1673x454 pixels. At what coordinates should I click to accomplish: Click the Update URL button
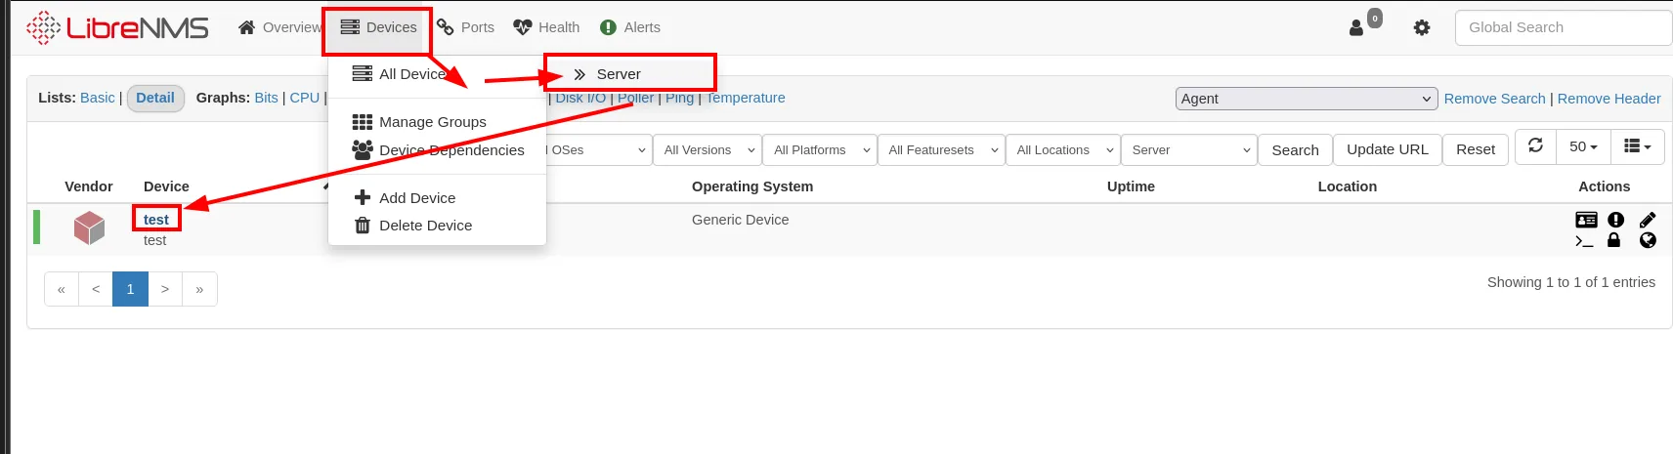click(1387, 149)
